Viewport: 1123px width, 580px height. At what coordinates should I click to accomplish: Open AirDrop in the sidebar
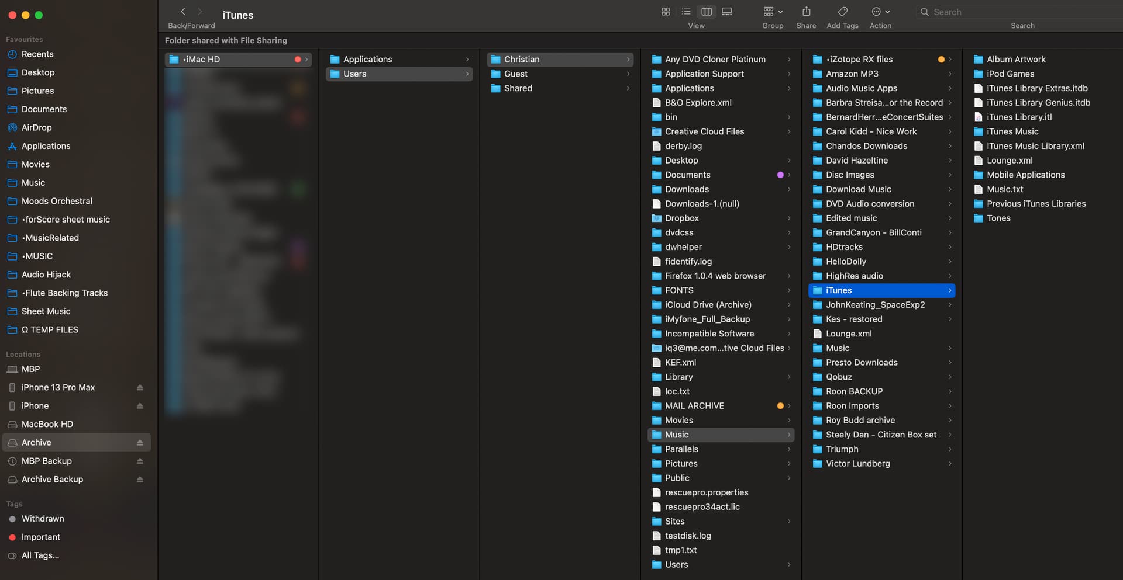36,127
